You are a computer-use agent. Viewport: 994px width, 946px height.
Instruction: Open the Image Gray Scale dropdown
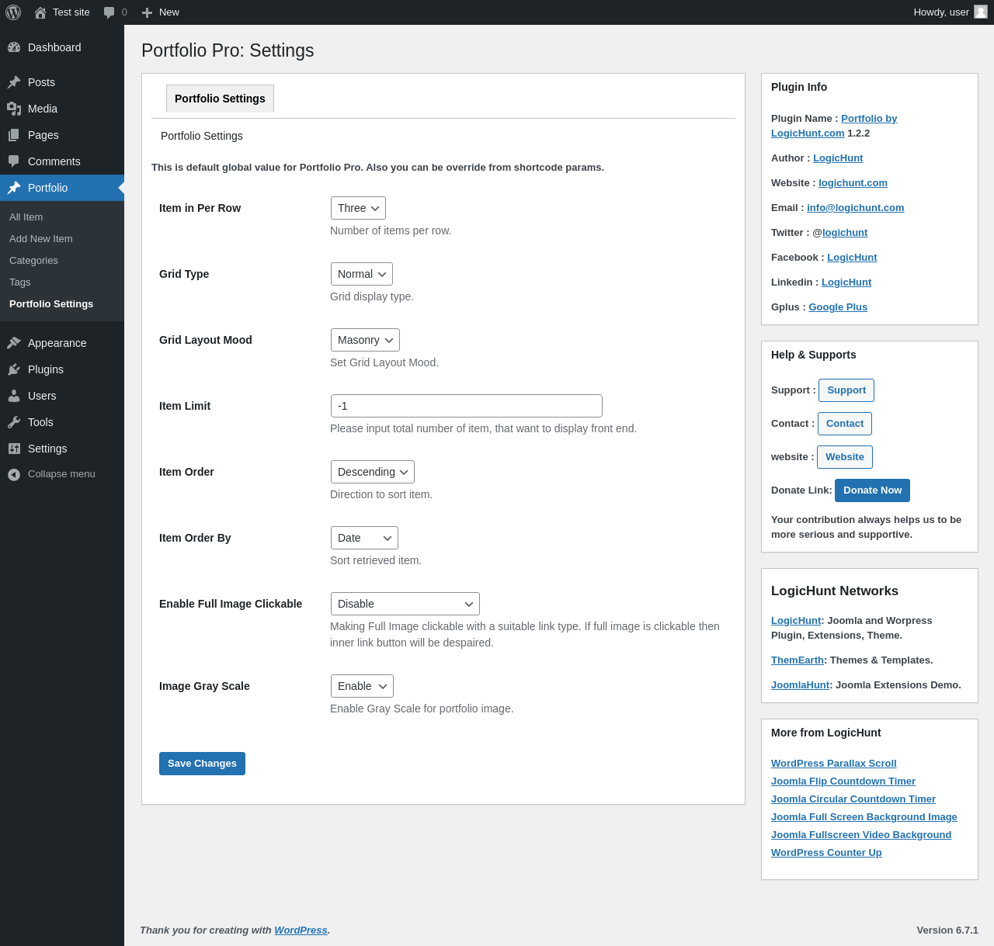click(x=362, y=686)
